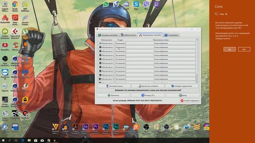Open the red Autodesk desktop icon
The width and height of the screenshot is (255, 143).
5,19
